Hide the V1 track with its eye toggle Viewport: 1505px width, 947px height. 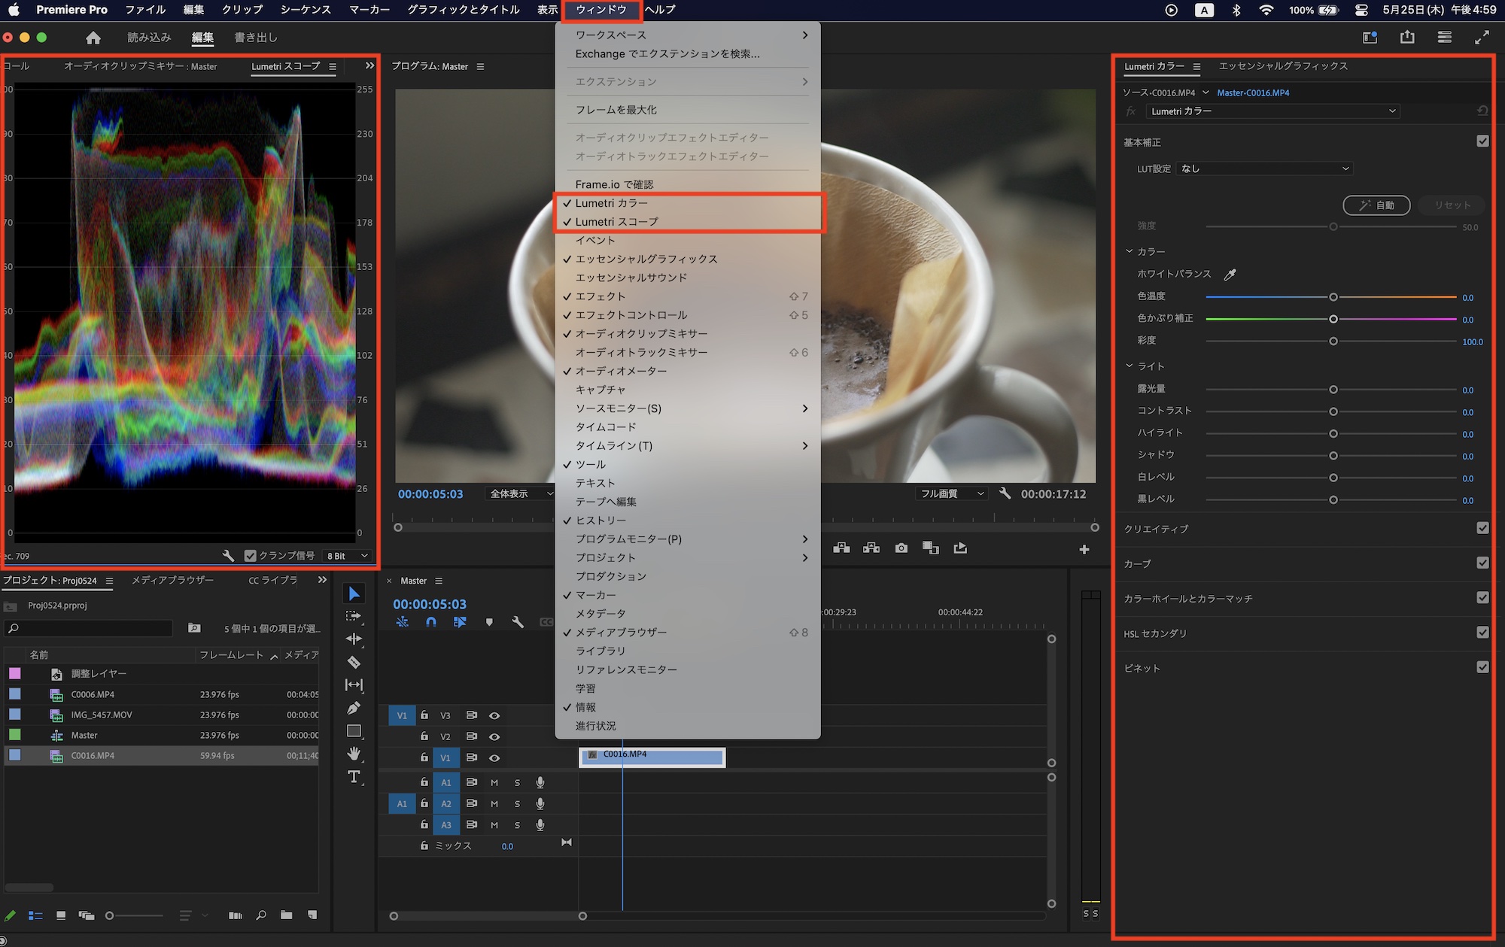494,757
